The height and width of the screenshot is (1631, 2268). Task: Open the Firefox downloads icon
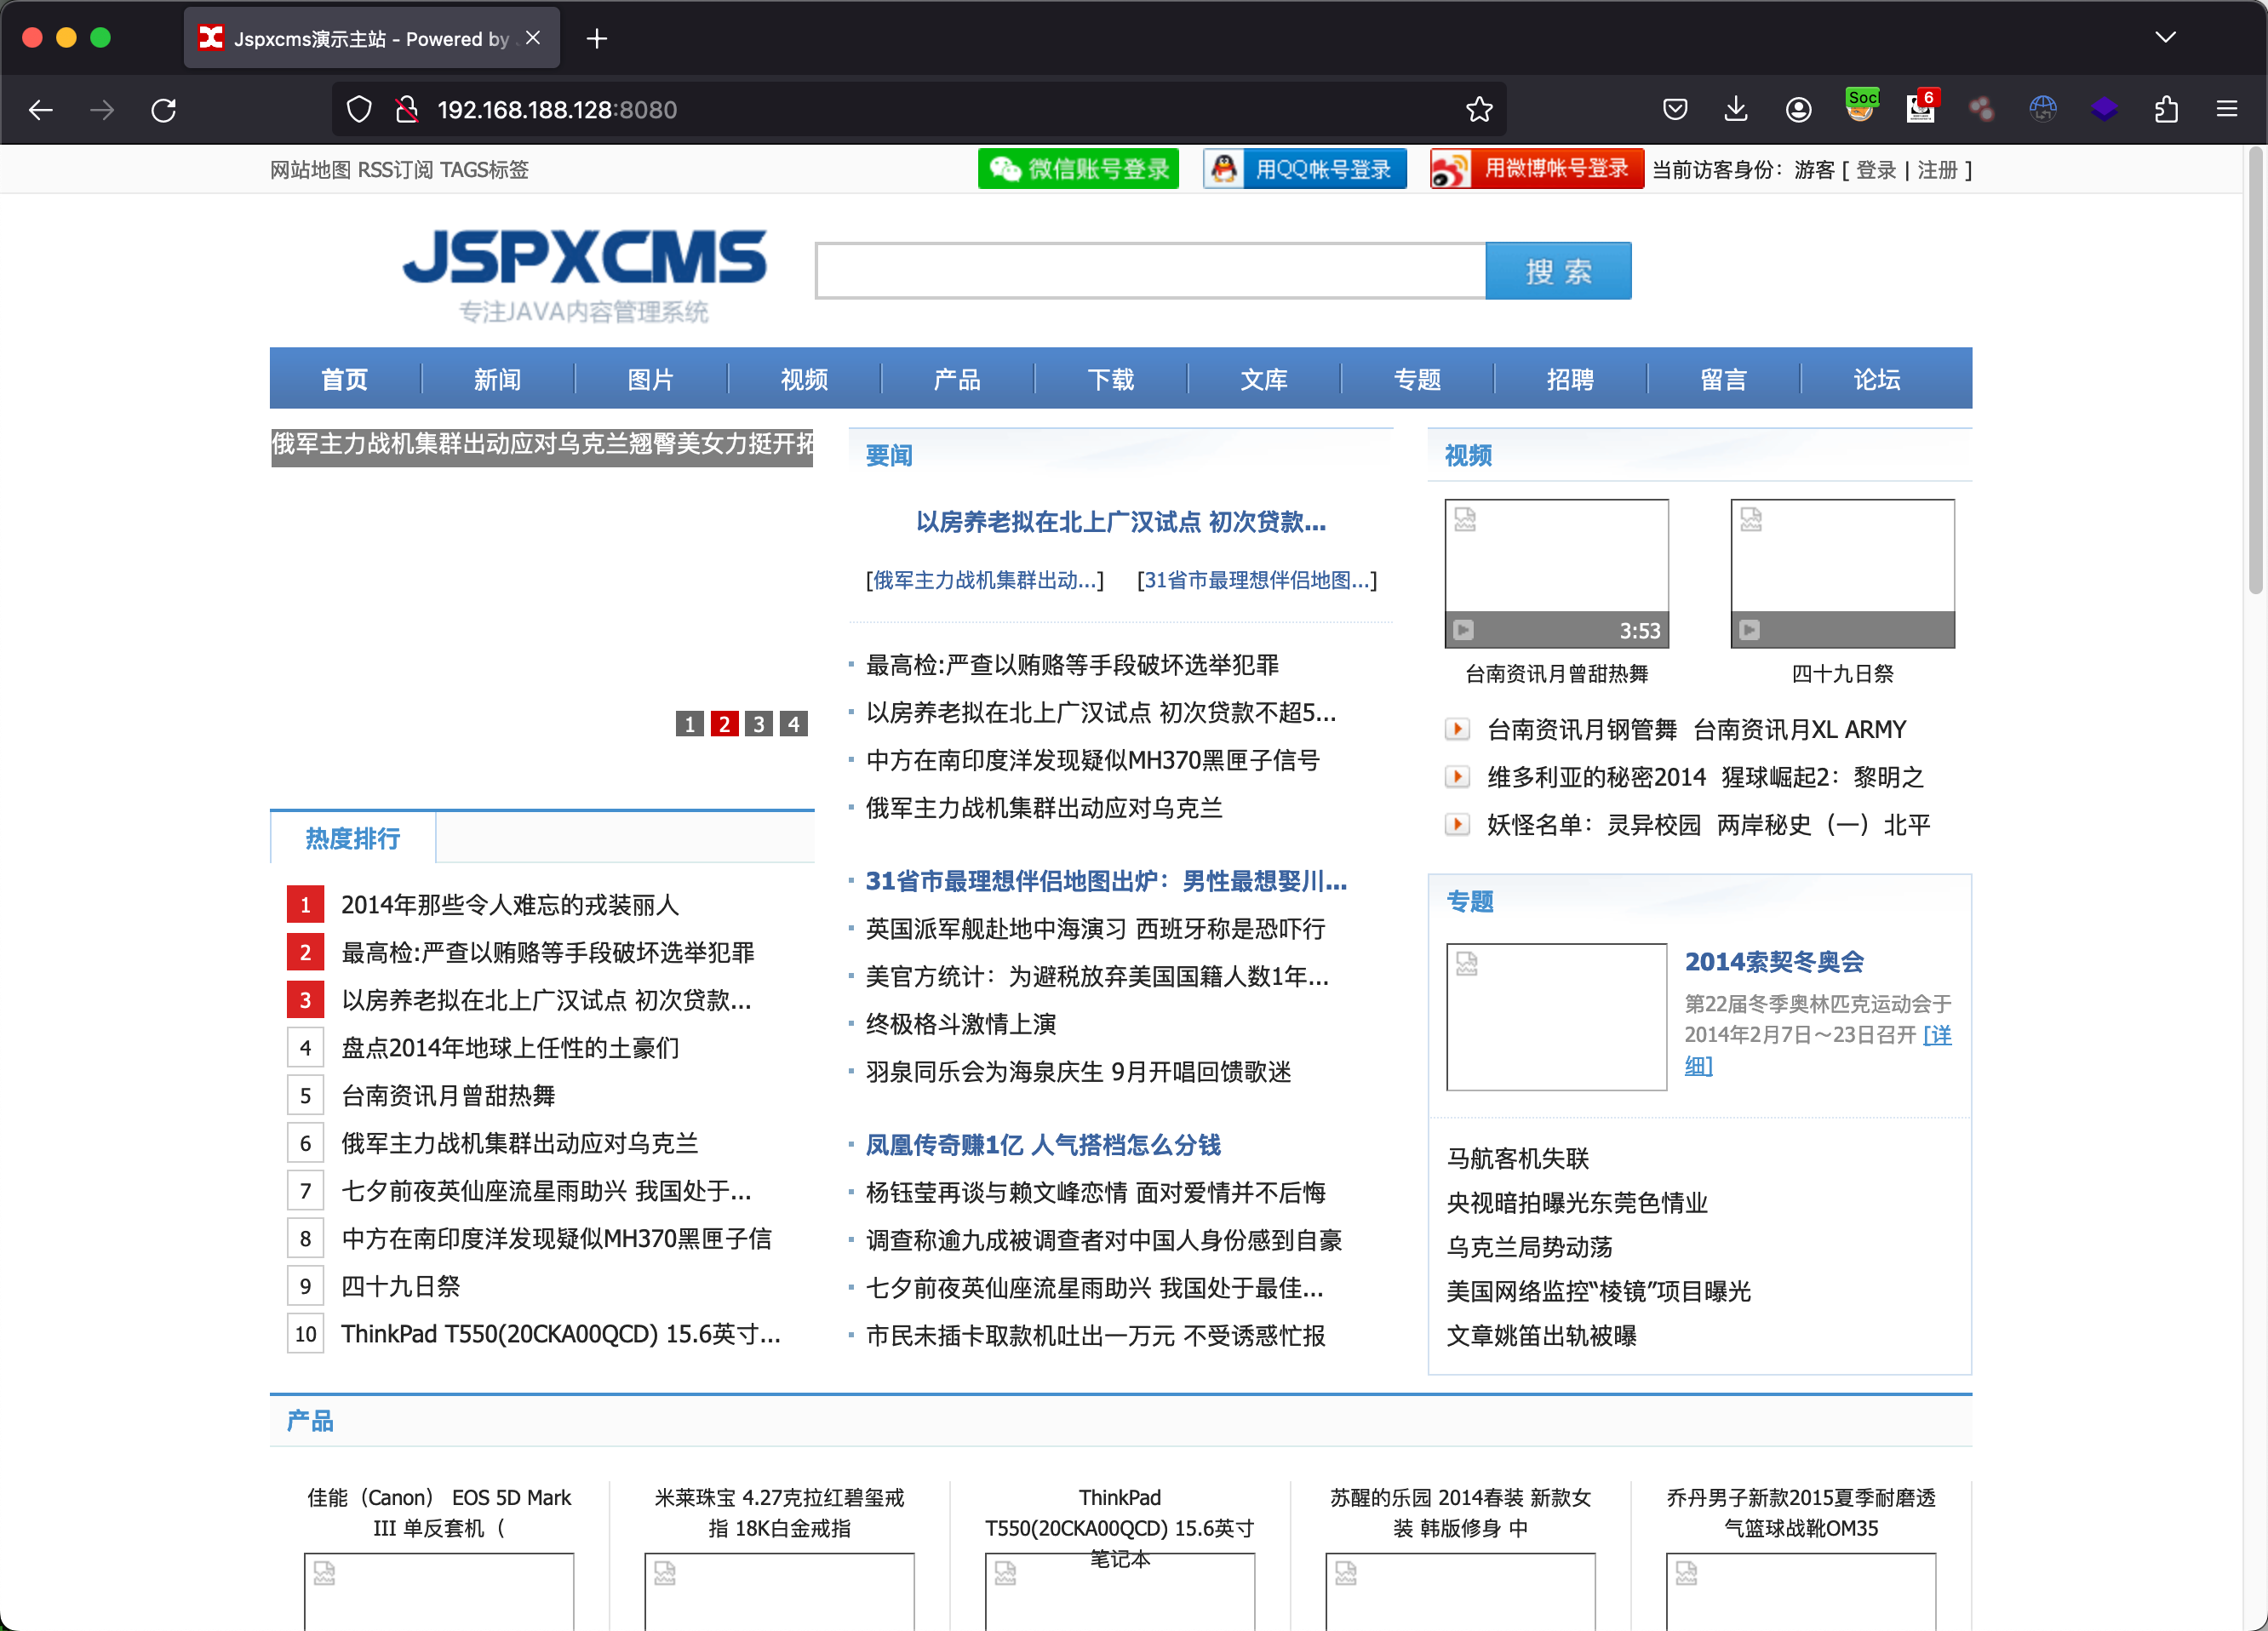(1736, 109)
